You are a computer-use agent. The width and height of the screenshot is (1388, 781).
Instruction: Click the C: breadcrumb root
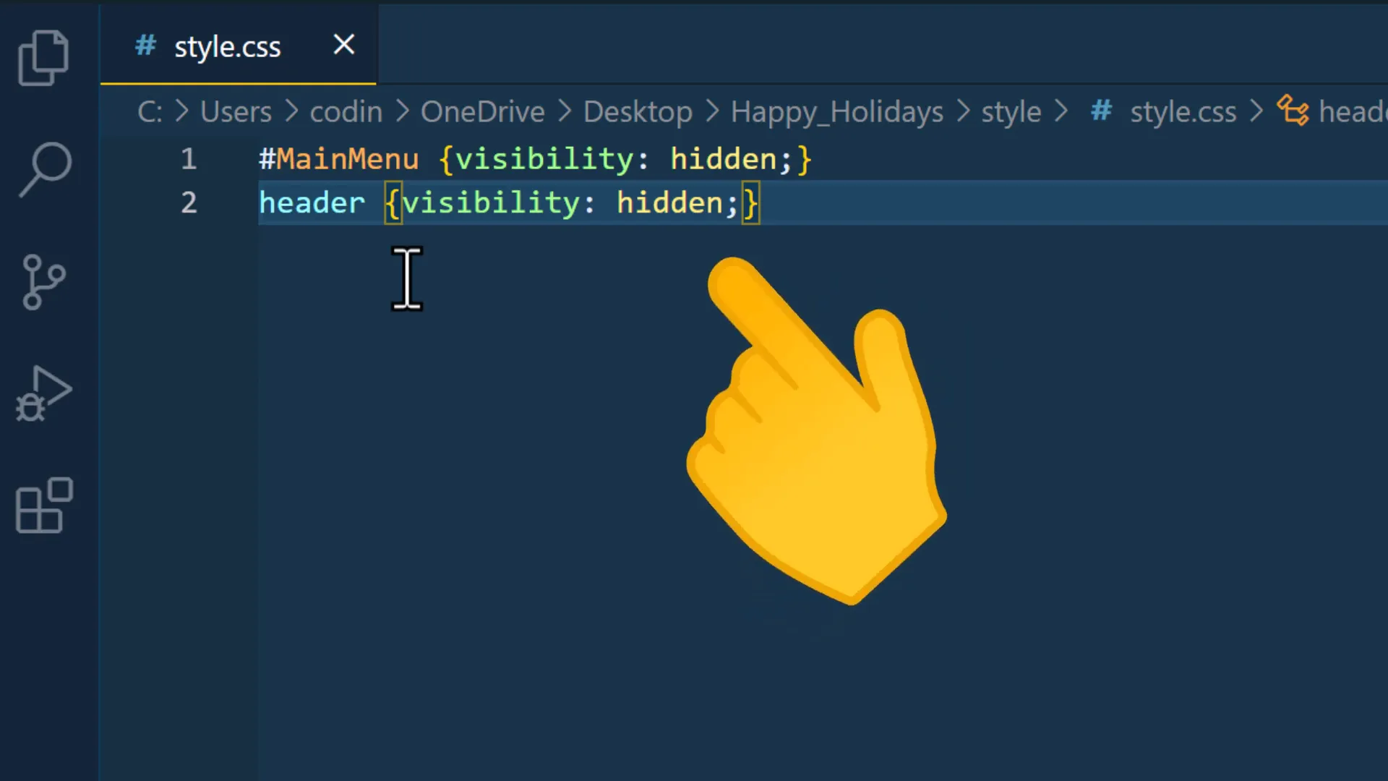click(x=150, y=111)
